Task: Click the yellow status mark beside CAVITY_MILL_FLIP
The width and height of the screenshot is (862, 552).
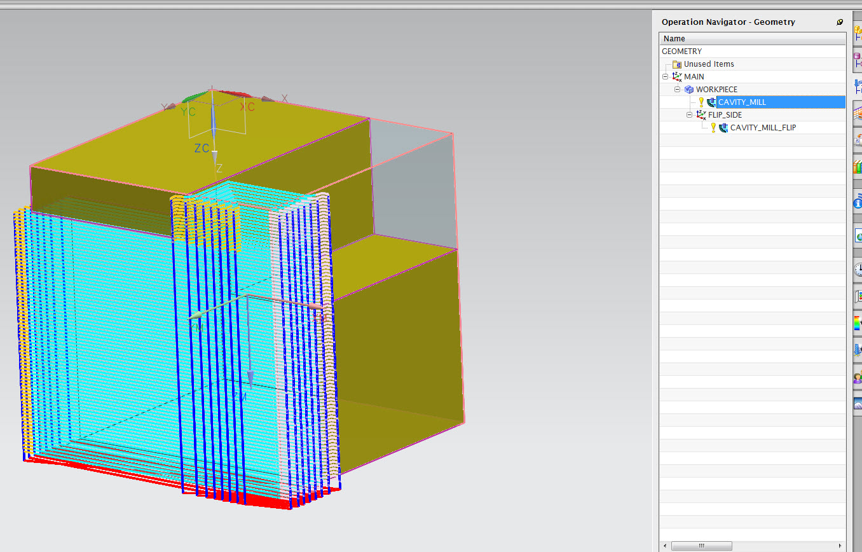Action: [713, 127]
